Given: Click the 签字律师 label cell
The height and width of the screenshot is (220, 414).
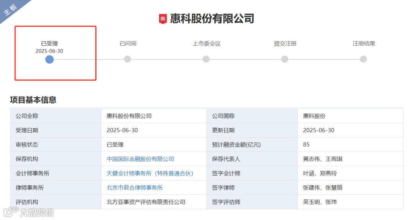Looking at the screenshot, I should click(252, 188).
